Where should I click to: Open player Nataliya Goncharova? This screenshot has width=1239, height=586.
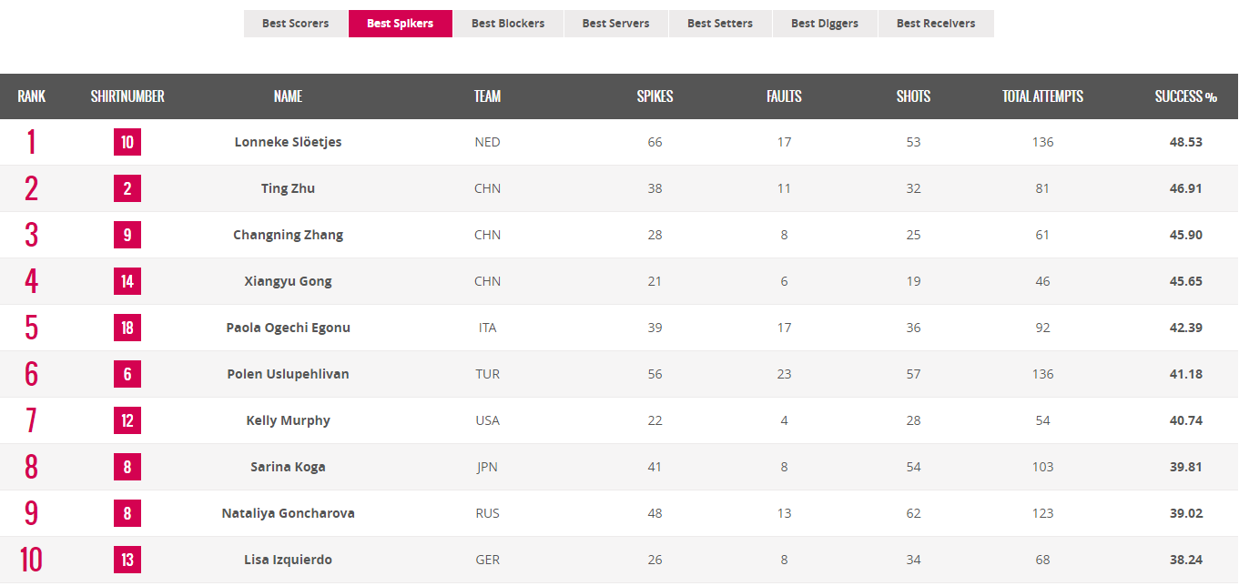(x=288, y=513)
